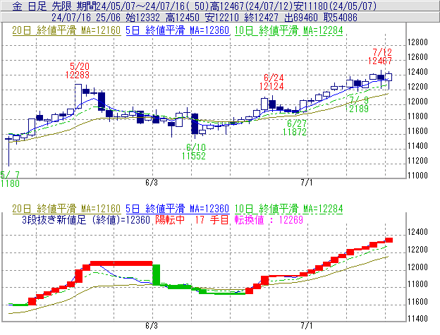Click the 始12332 opening price in header
This screenshot has height=335, width=440.
click(142, 18)
